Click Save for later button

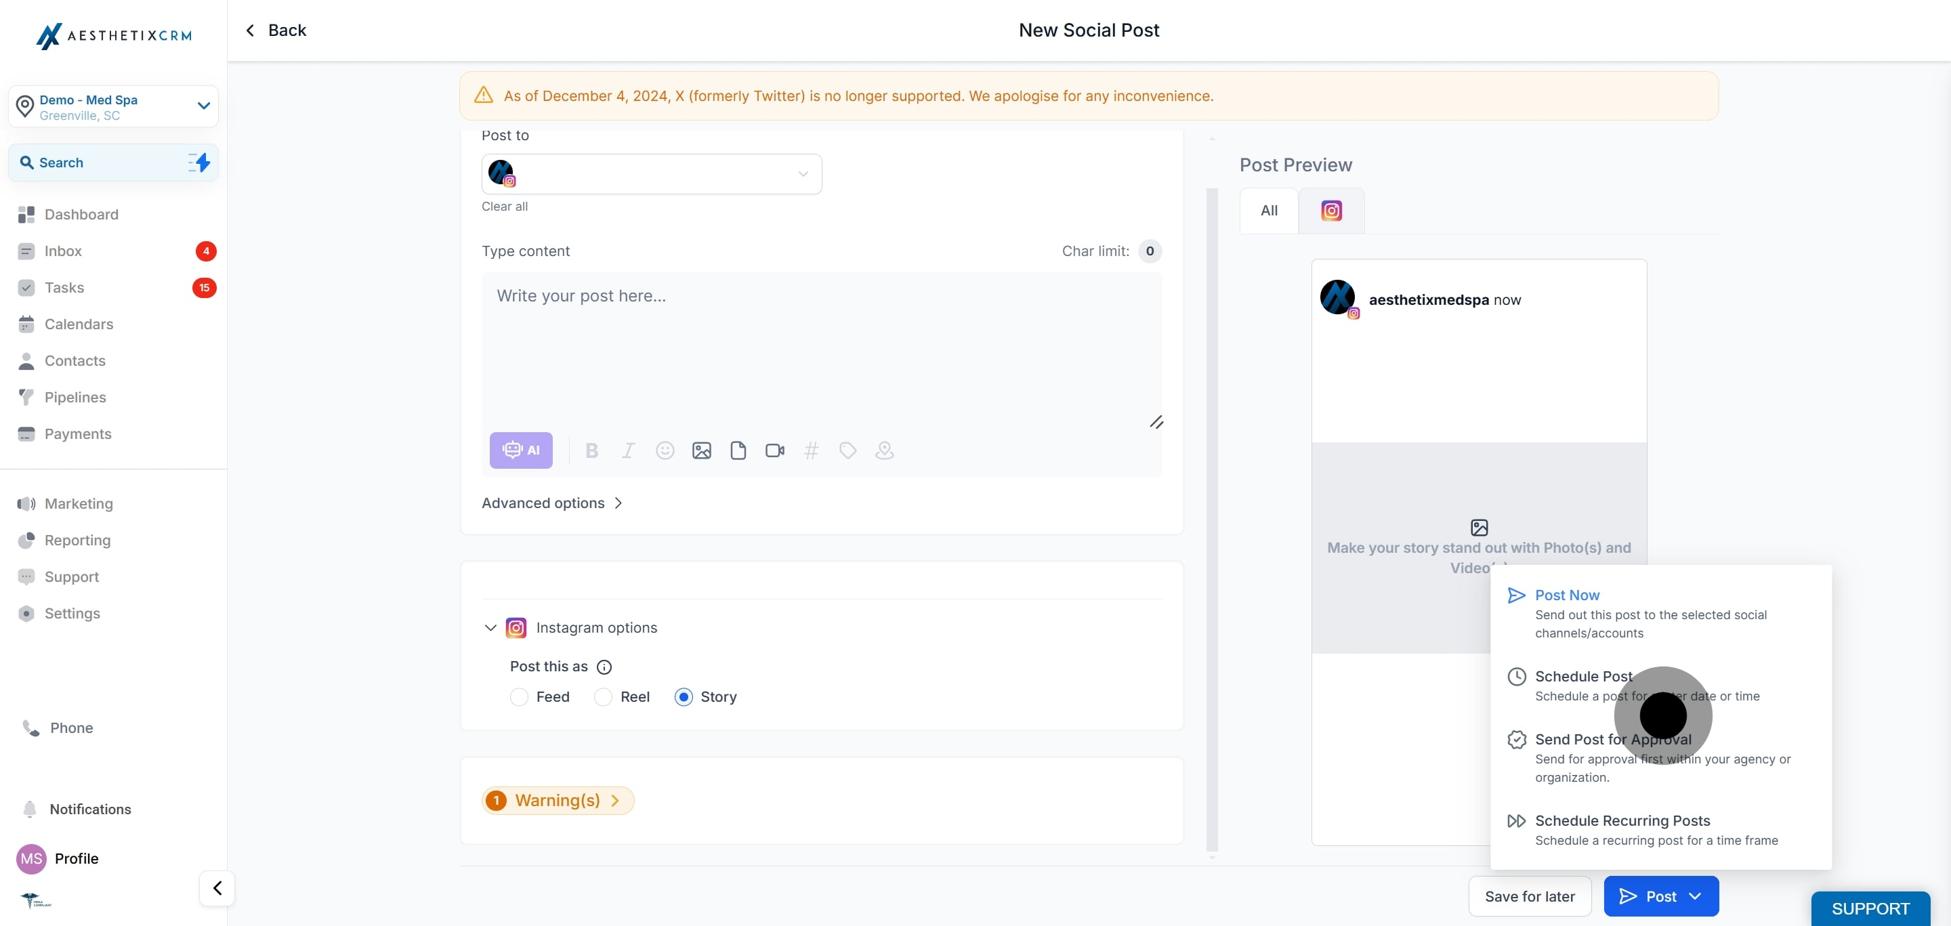tap(1529, 896)
